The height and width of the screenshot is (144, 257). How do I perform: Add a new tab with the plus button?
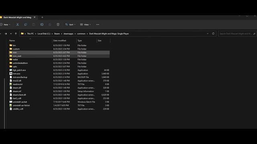pos(42,17)
